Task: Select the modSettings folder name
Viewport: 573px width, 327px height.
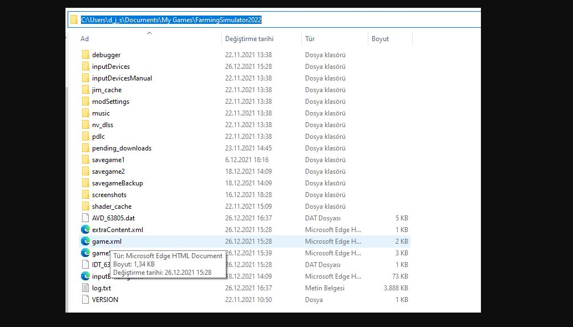Action: [110, 102]
